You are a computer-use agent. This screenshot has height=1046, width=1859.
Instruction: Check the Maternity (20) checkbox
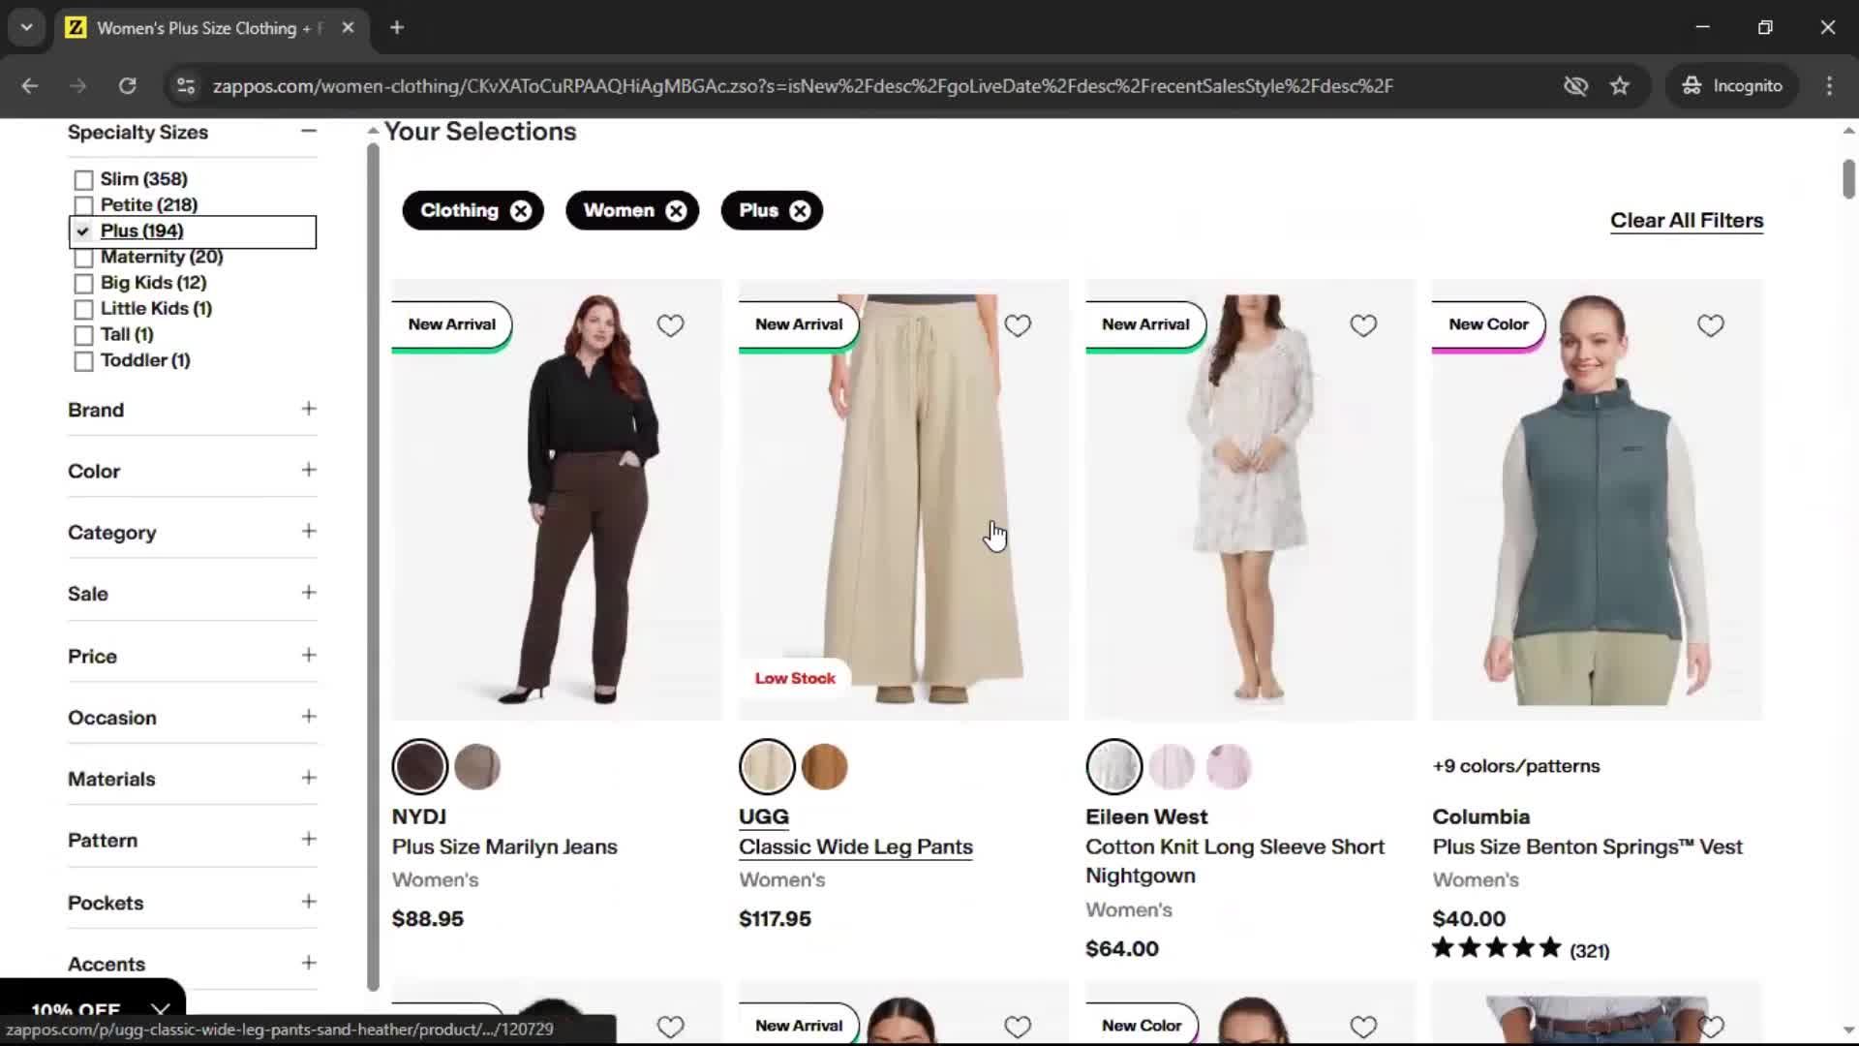pos(83,258)
